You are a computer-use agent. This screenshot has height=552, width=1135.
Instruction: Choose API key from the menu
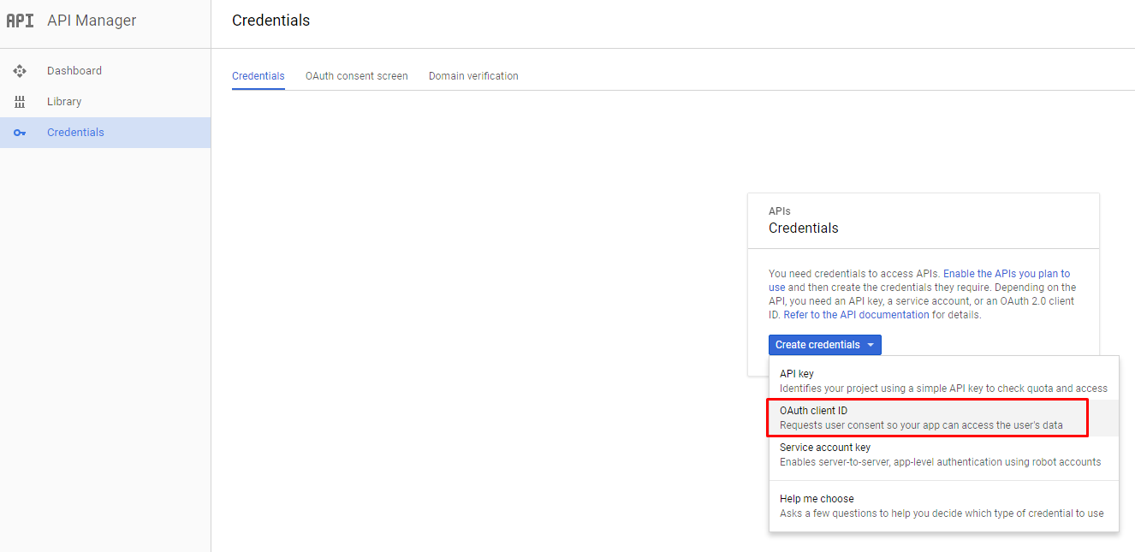tap(944, 381)
